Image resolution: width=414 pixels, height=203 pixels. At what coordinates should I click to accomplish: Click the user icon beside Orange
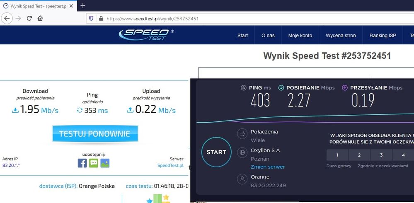tap(242, 179)
